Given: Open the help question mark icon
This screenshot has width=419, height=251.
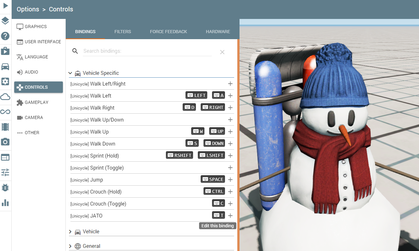Looking at the screenshot, I should coord(5,36).
